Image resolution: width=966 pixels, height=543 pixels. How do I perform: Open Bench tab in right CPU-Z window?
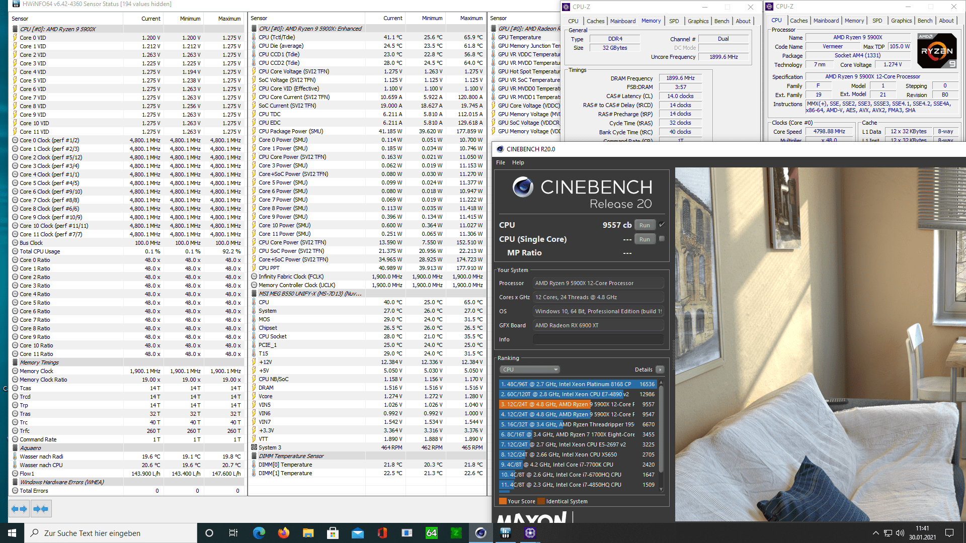coord(925,21)
